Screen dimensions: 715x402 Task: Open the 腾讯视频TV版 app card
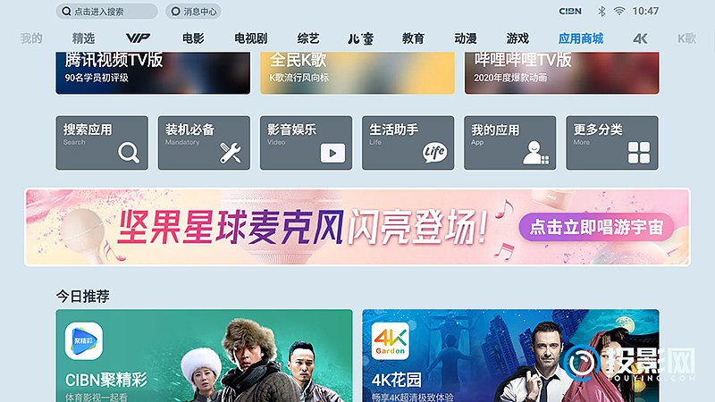(153, 73)
